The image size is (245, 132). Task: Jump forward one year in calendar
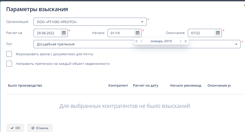[x=186, y=41]
